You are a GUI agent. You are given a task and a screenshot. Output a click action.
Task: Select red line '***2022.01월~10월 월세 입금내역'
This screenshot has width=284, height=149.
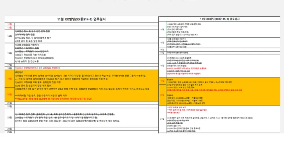(54, 99)
